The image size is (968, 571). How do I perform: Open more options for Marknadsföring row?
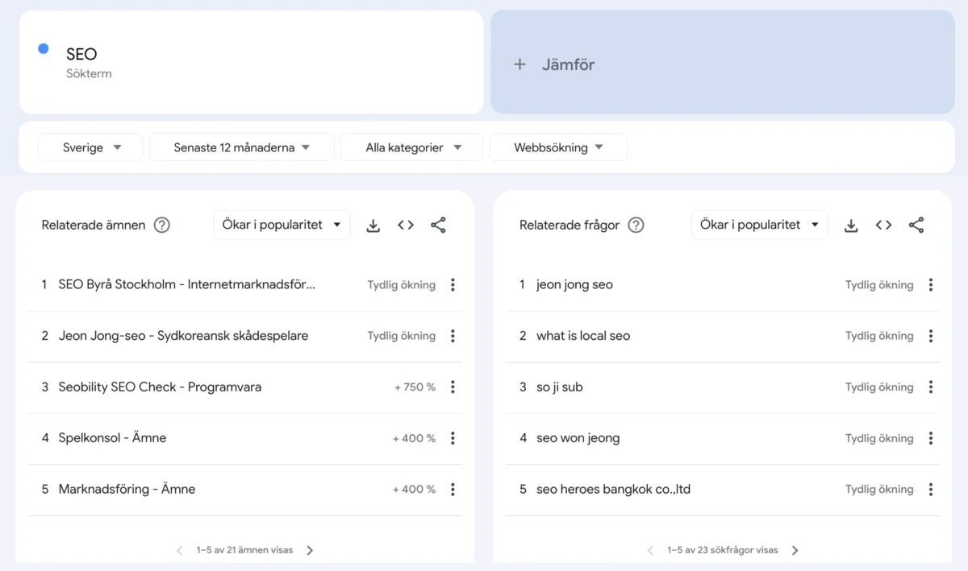[453, 490]
